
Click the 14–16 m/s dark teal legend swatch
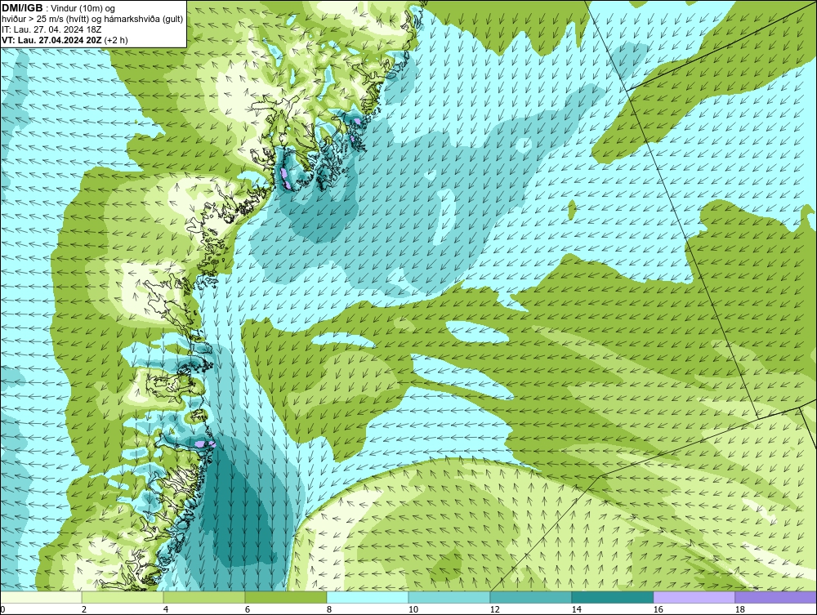613,597
